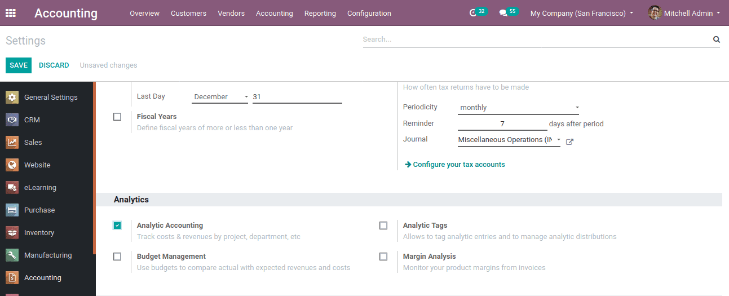Click the Sales chart sidebar icon

tap(12, 142)
